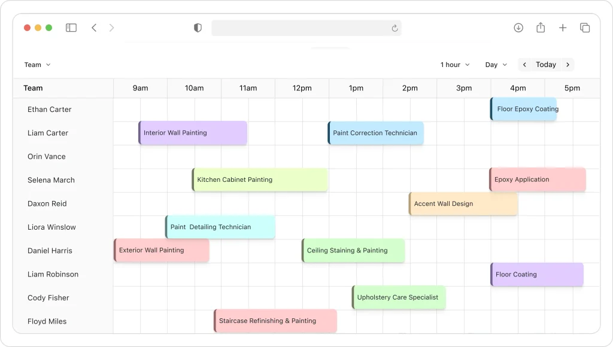Viewport: 613px width, 347px height.
Task: Advance to the next day using right chevron
Action: 568,65
